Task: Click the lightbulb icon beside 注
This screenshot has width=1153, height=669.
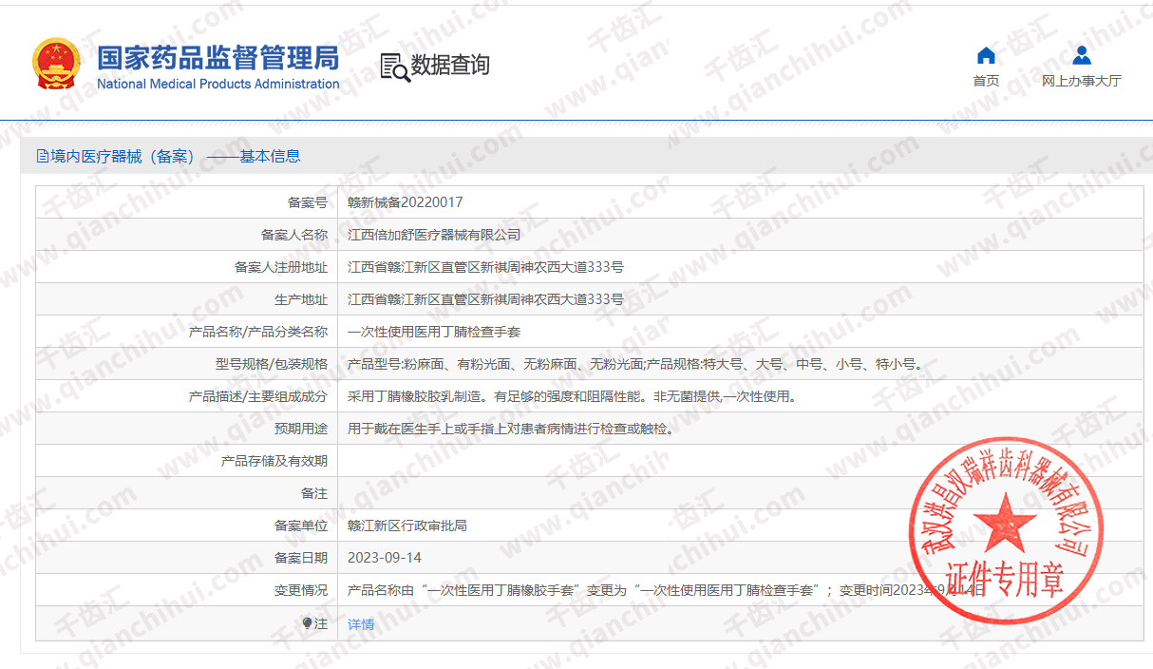Action: coord(307,623)
